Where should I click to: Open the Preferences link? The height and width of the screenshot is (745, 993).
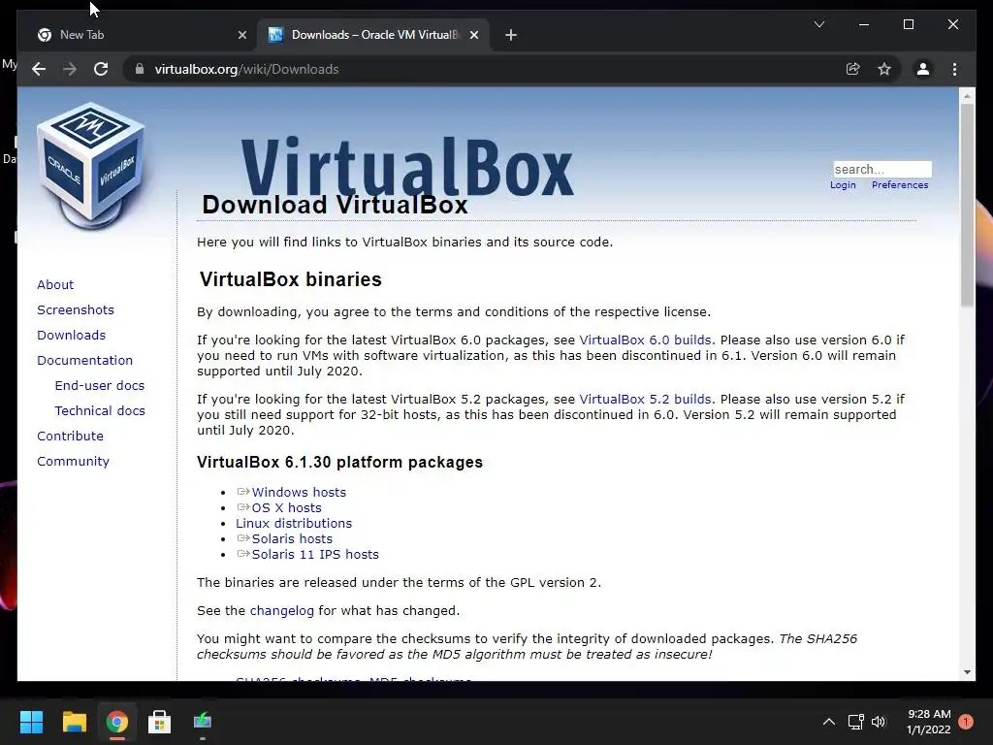(900, 185)
